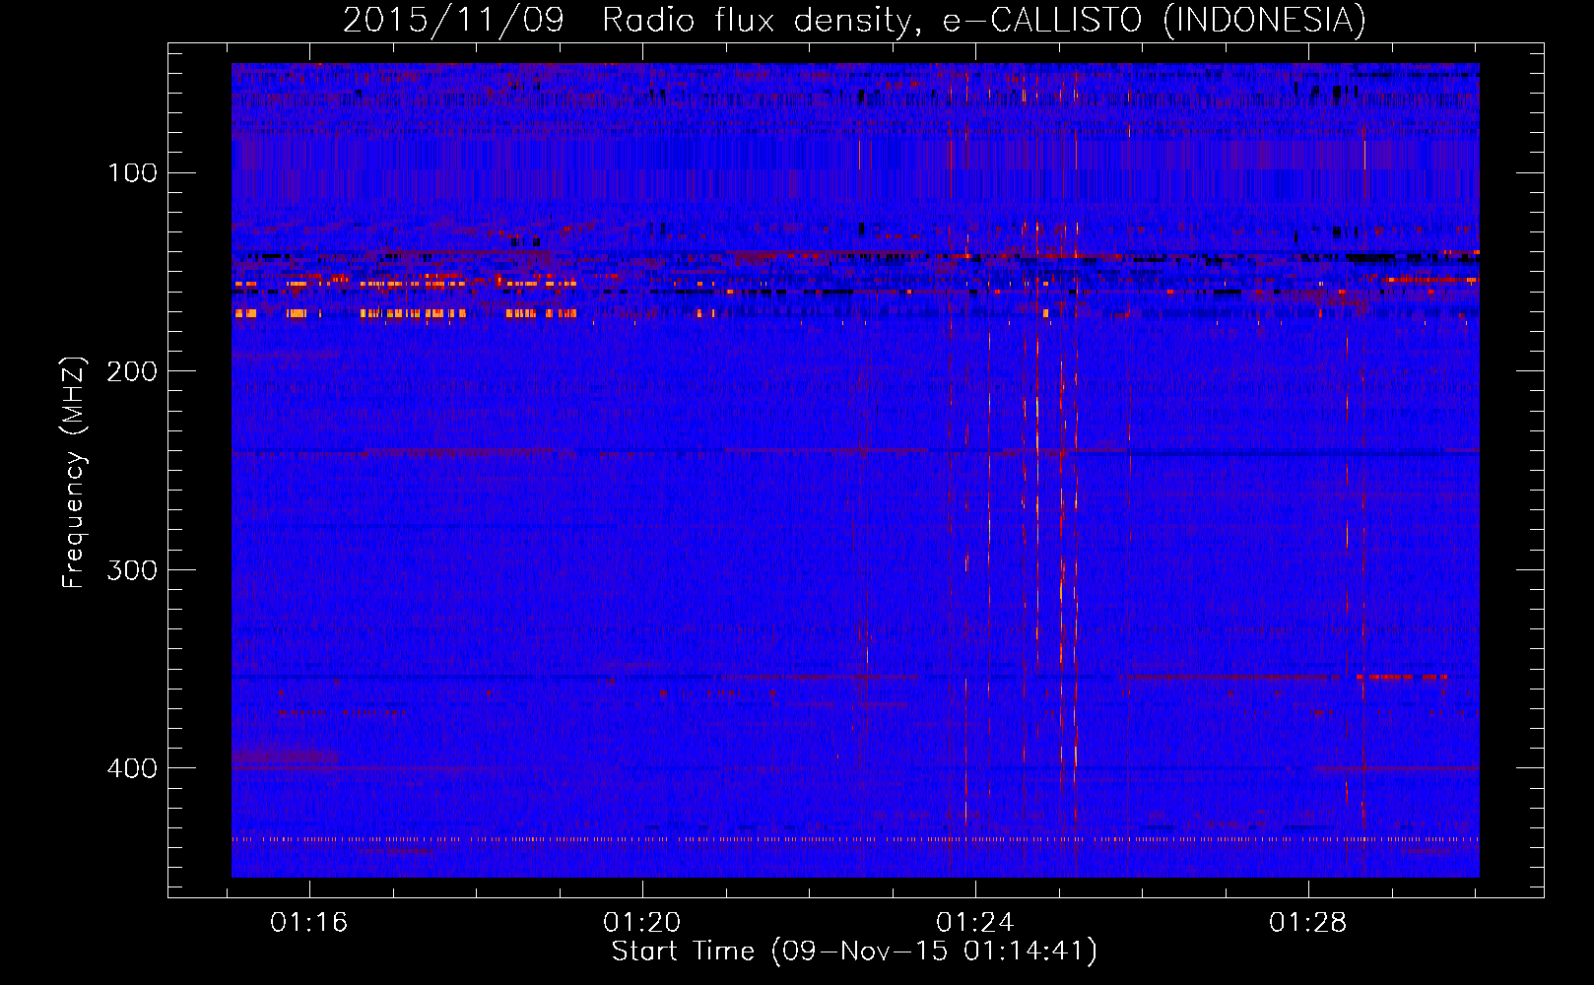This screenshot has height=985, width=1594.
Task: Click the time tick label '01:24'
Action: tap(975, 923)
